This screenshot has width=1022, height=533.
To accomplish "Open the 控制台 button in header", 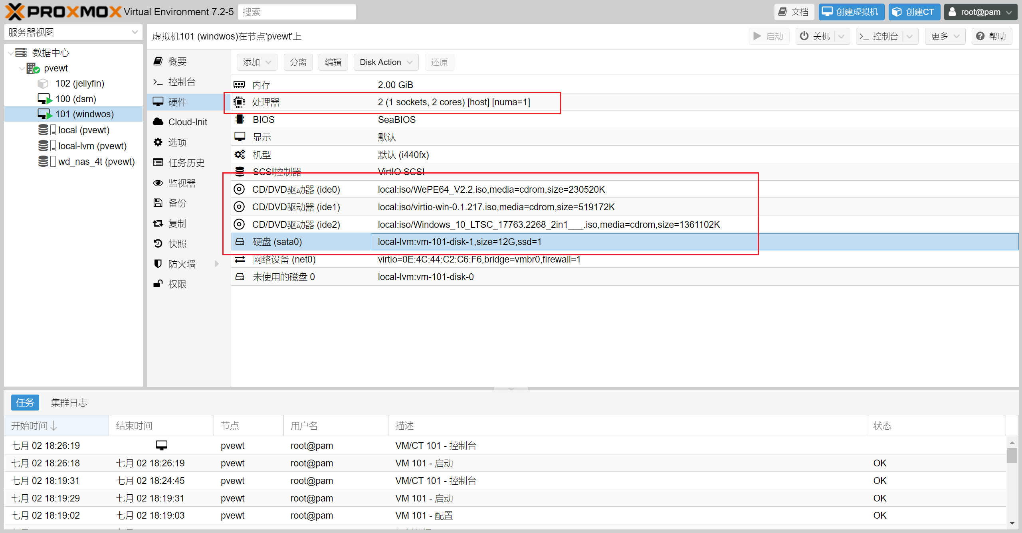I will [x=879, y=36].
